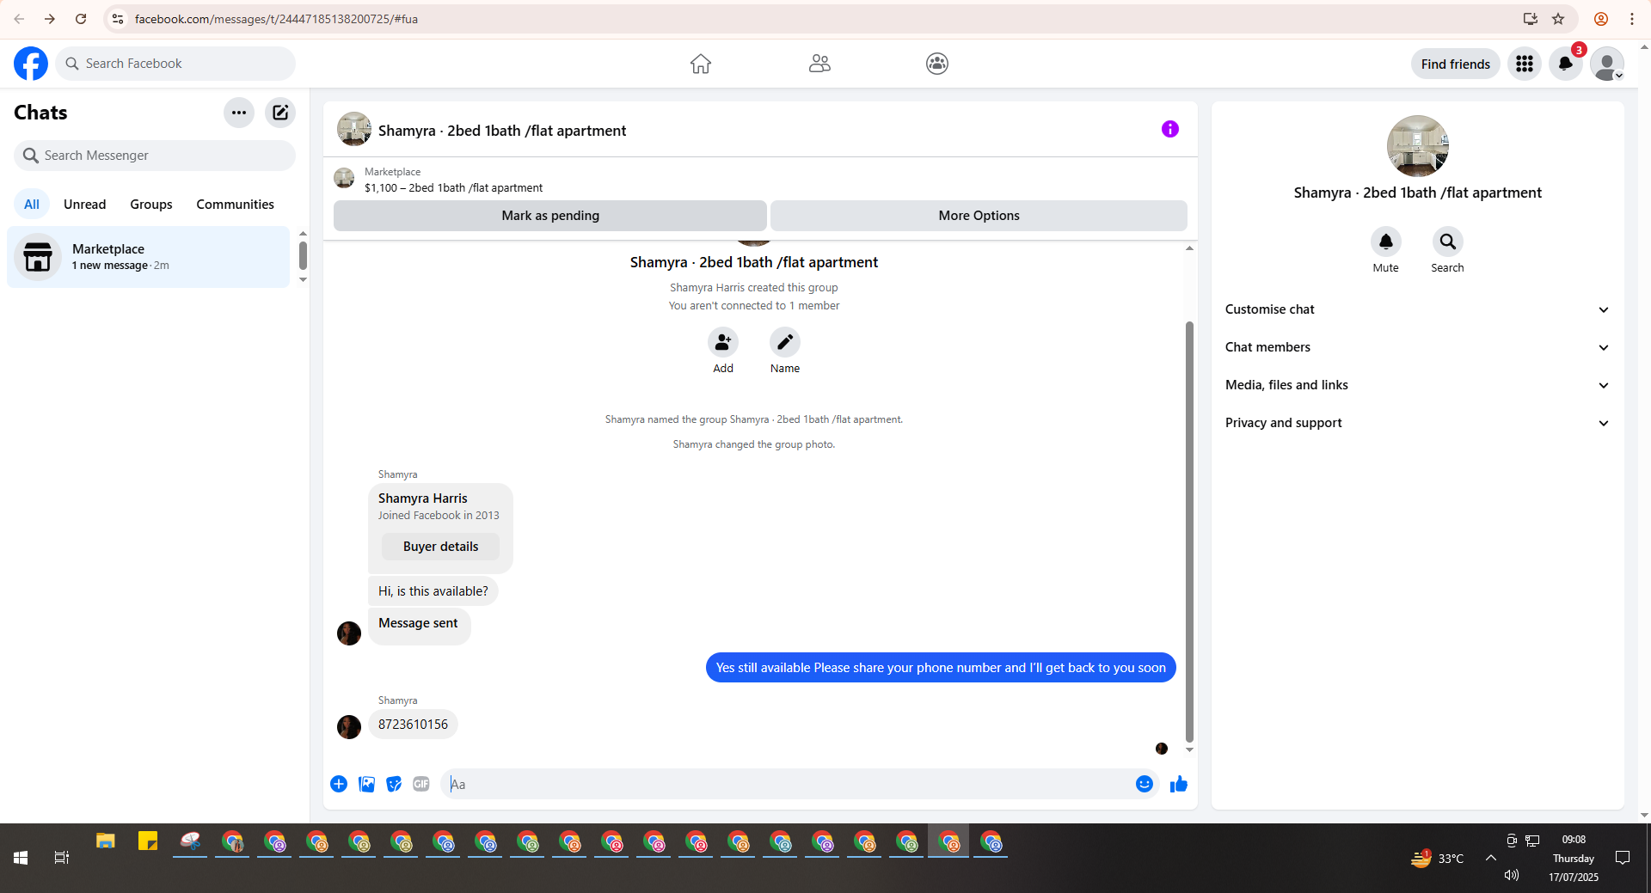Click the chat list scrollbar thumb
1651x893 pixels.
[x=303, y=255]
